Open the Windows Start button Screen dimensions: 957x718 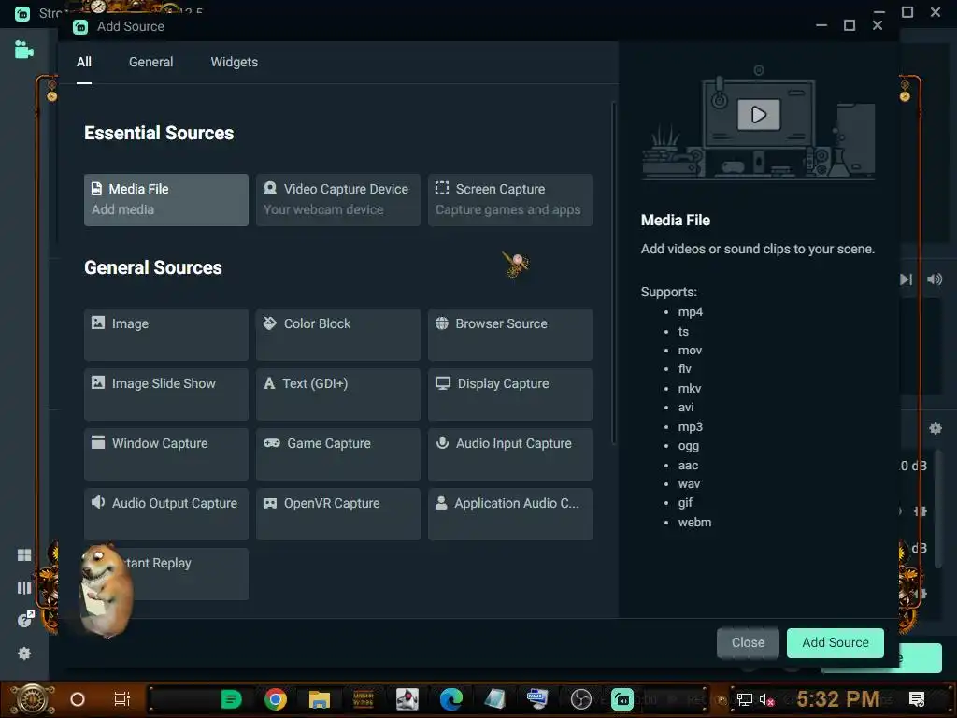pos(33,699)
